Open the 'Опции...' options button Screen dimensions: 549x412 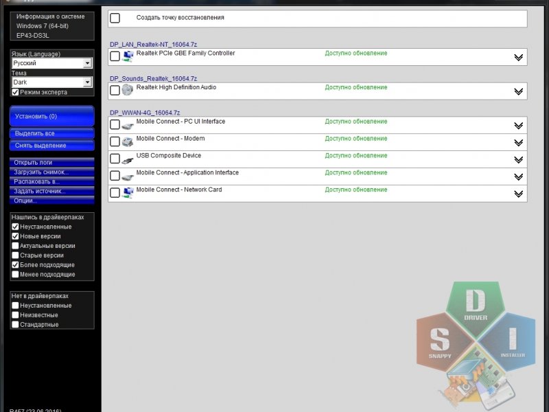click(52, 201)
